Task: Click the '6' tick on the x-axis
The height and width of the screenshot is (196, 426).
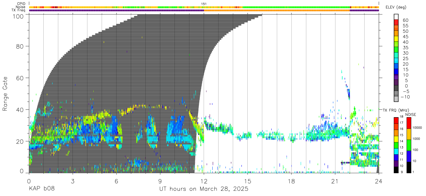Action: [117, 181]
